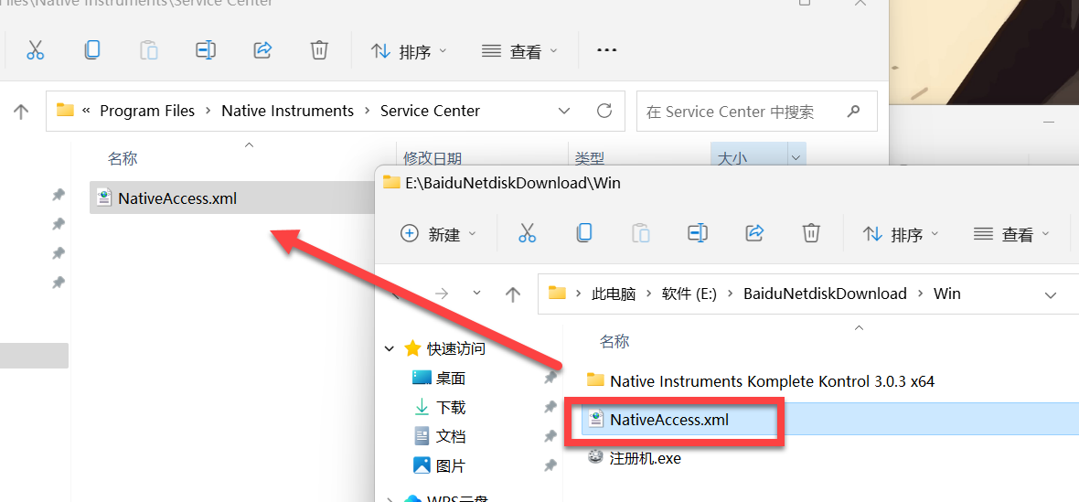
Task: Open the 新建 dropdown in Win folder
Action: coord(439,234)
